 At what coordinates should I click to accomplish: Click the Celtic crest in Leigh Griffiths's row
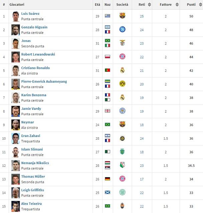tap(122, 192)
